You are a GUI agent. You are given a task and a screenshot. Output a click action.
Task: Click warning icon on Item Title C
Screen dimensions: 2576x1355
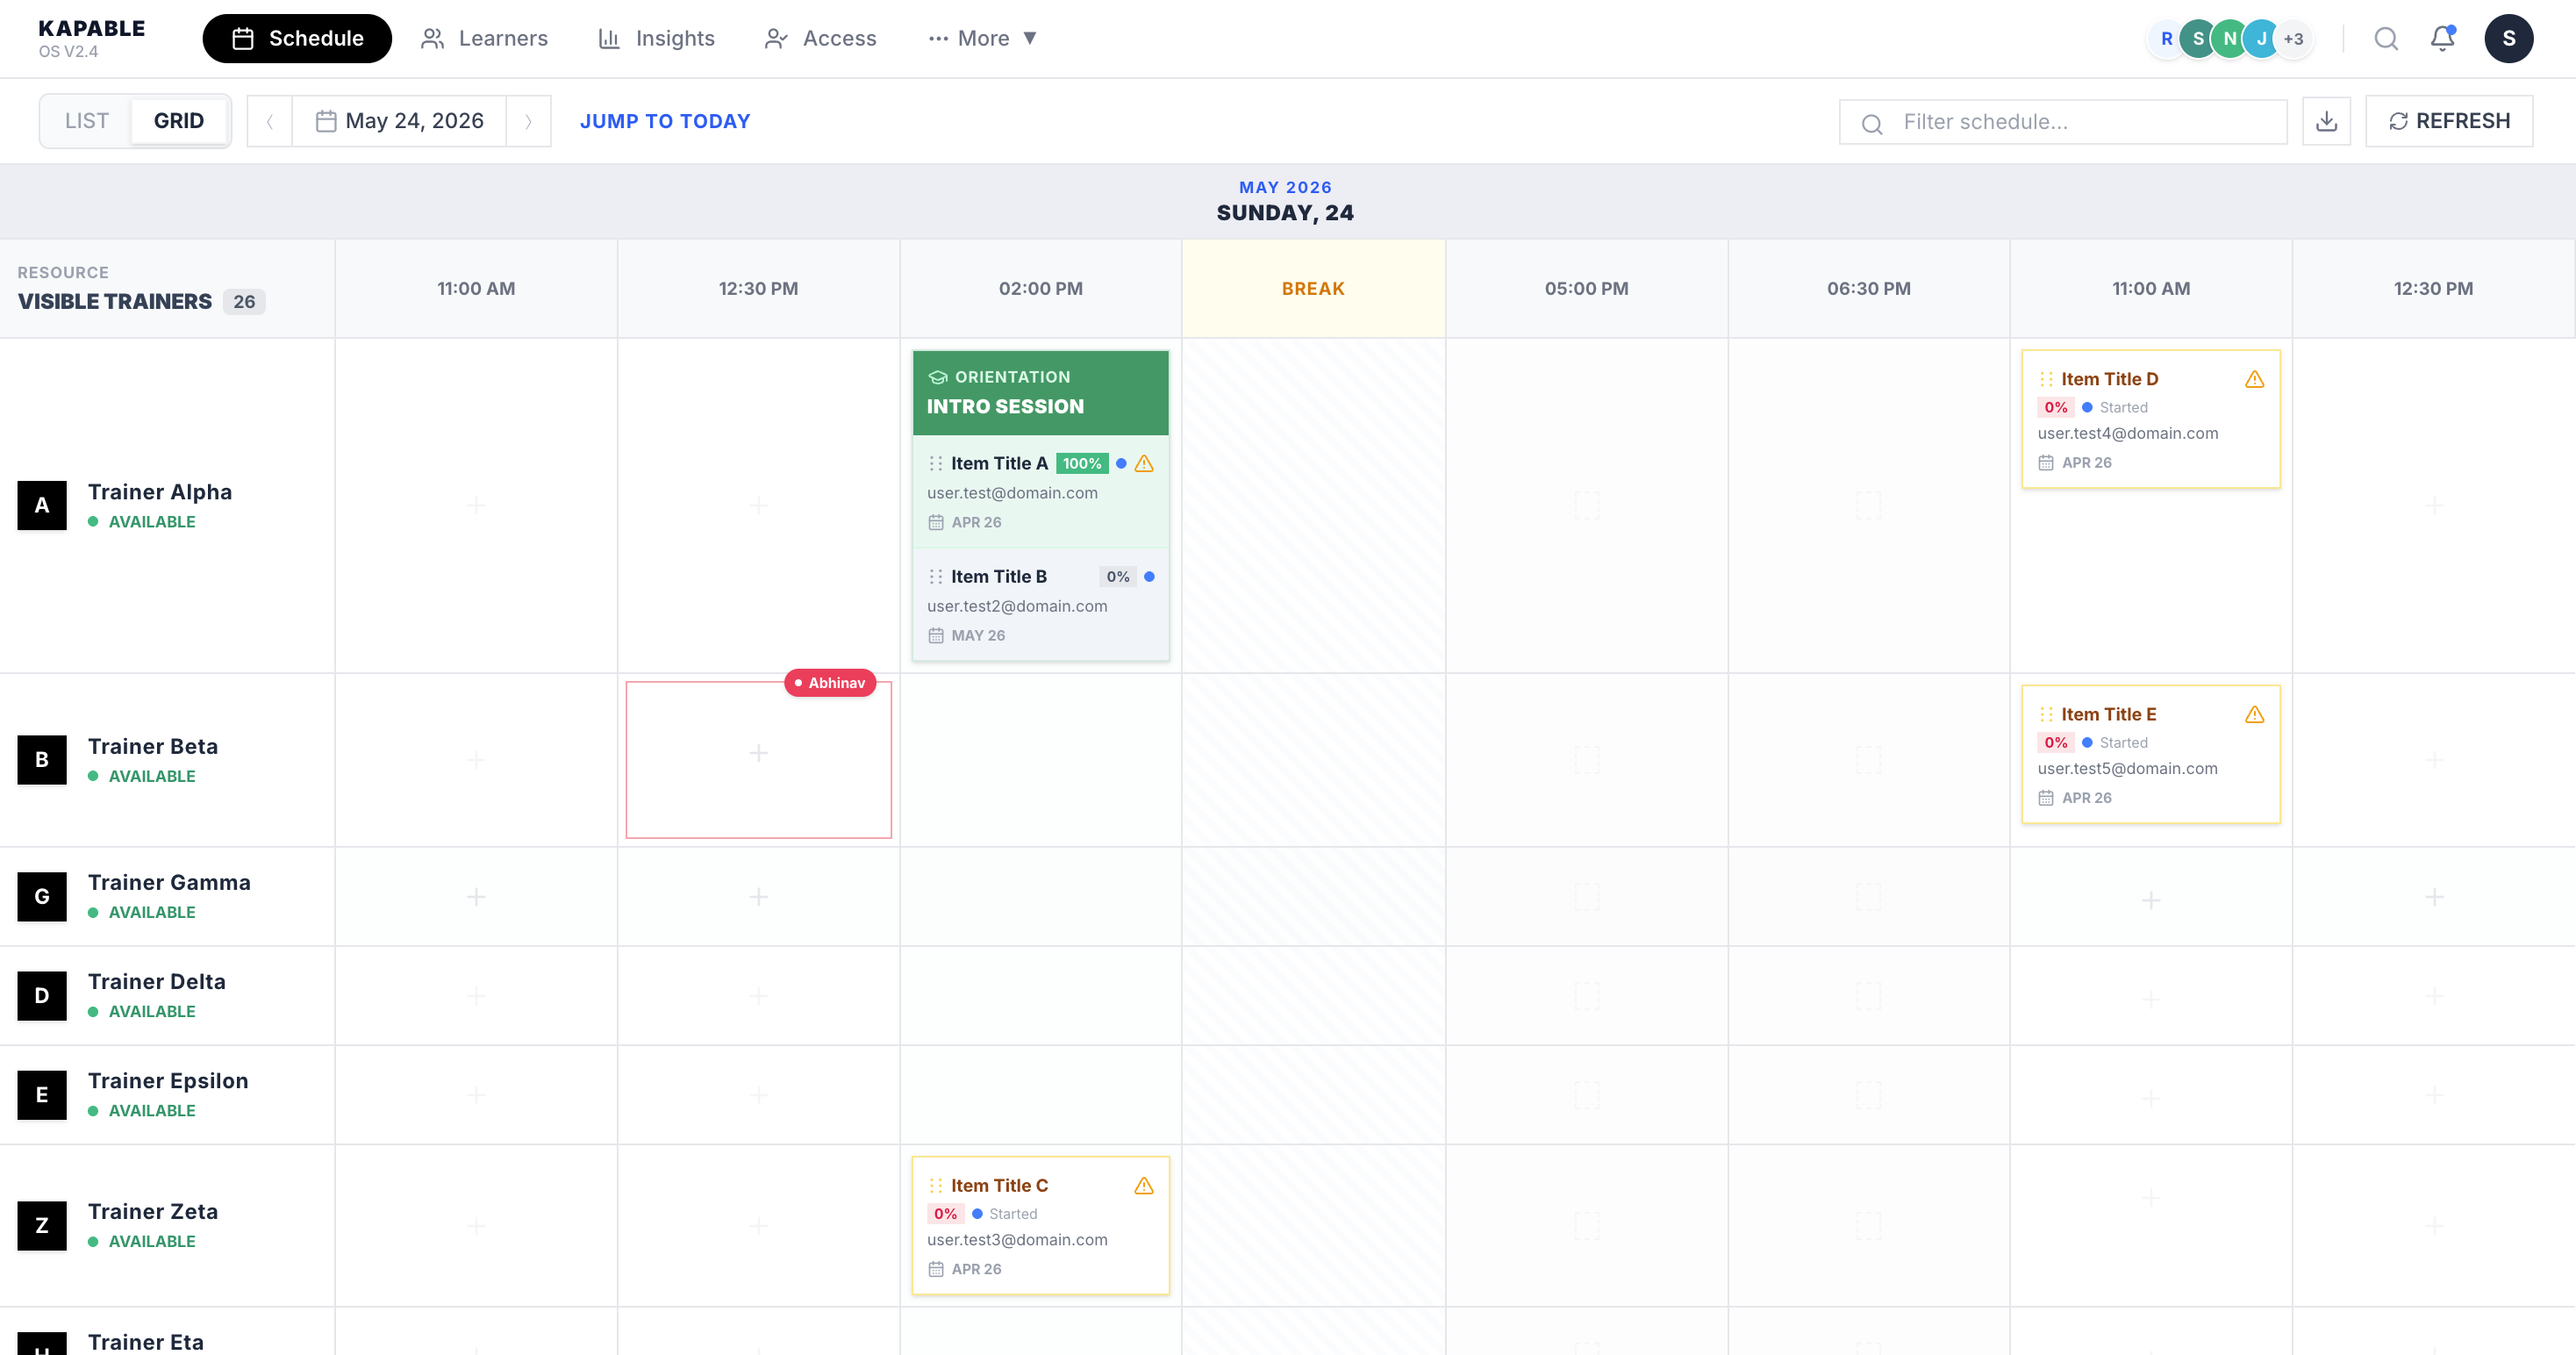pos(1144,1185)
